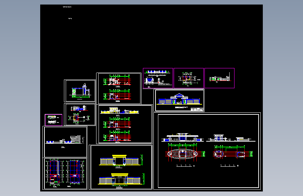Click the right elevation in large sheet
303x196 pixels.
(231, 138)
